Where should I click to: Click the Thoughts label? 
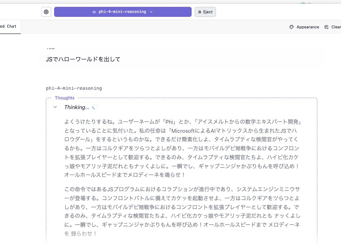pyautogui.click(x=64, y=98)
